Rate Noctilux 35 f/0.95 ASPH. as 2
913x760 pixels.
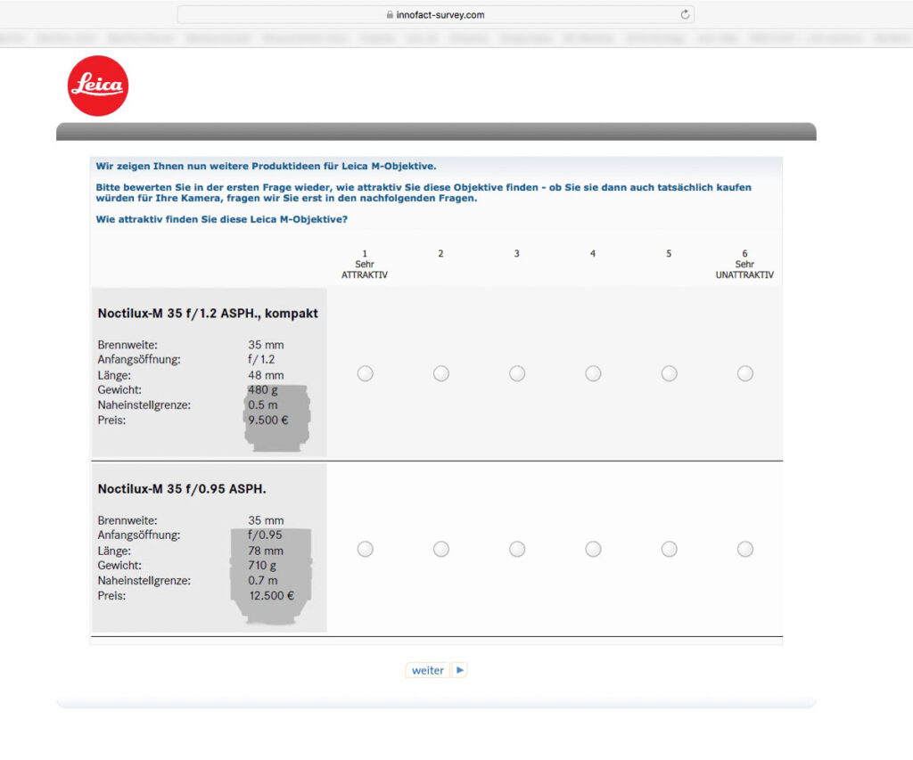pos(440,549)
